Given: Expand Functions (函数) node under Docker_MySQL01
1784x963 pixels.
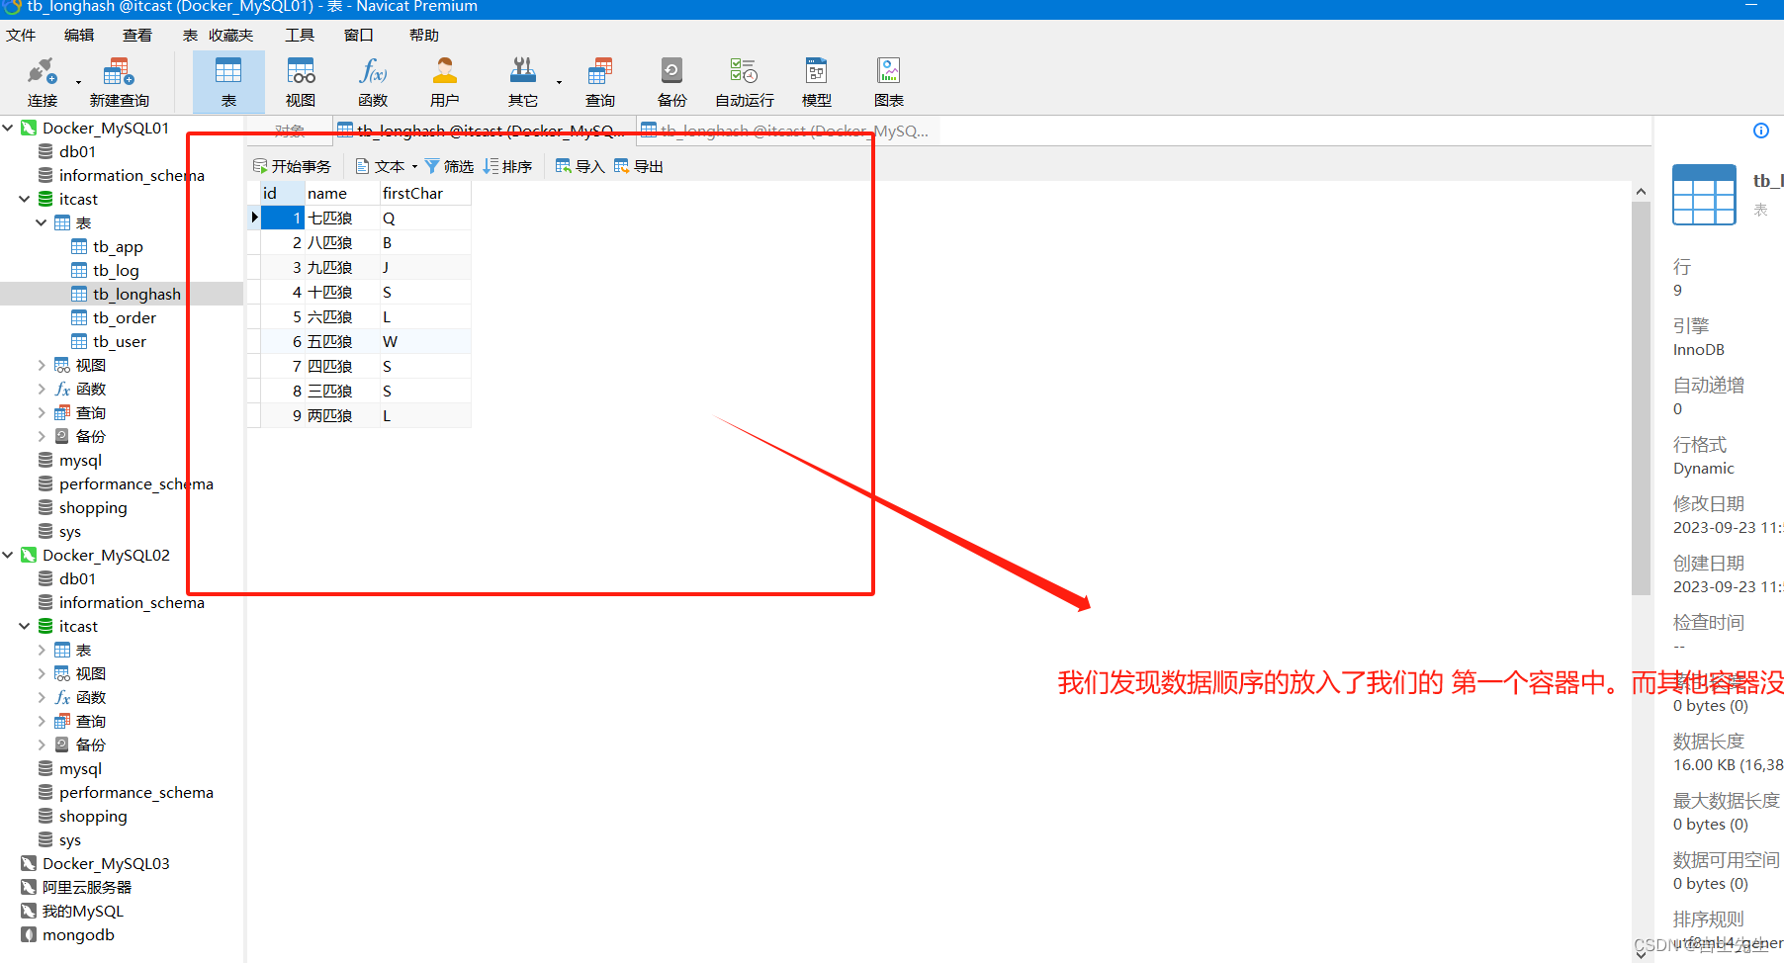Looking at the screenshot, I should (x=42, y=389).
